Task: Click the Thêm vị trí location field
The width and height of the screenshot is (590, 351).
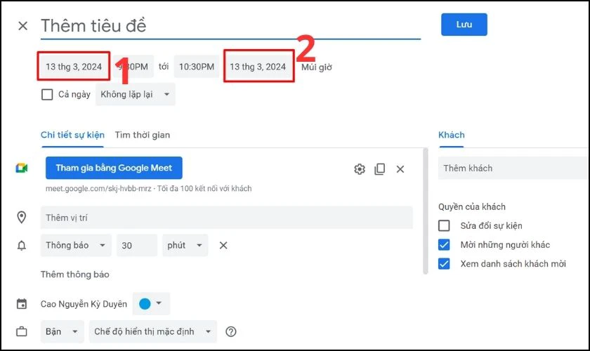Action: pos(226,218)
